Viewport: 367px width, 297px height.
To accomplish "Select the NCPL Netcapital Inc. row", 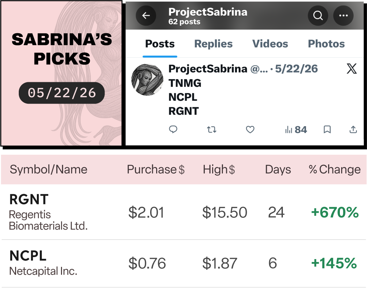I will (184, 263).
